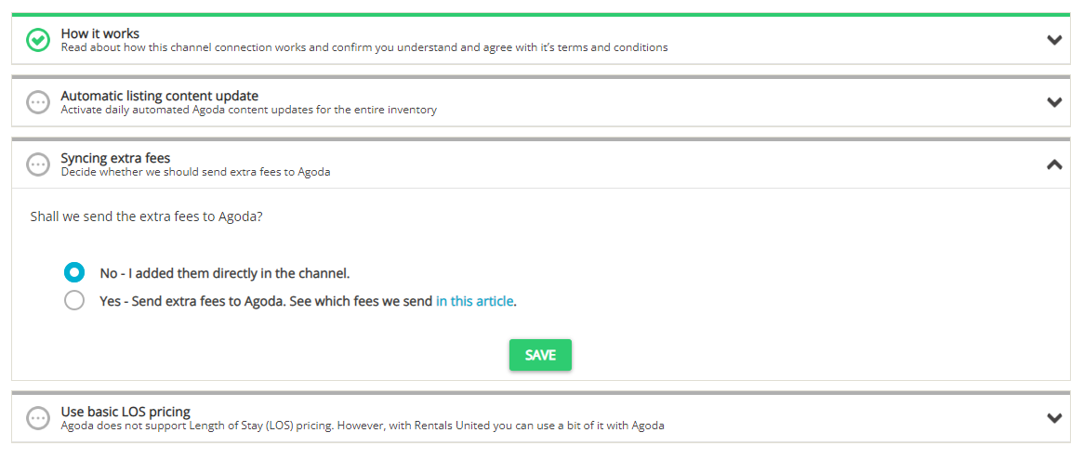Viewport: 1083px width, 459px height.
Task: Open the "in this article" link
Action: coord(474,301)
